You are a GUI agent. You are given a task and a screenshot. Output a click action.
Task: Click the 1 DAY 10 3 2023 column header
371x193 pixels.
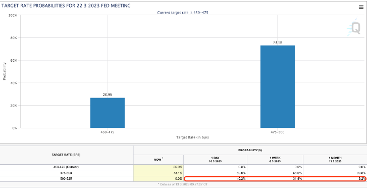pyautogui.click(x=215, y=160)
